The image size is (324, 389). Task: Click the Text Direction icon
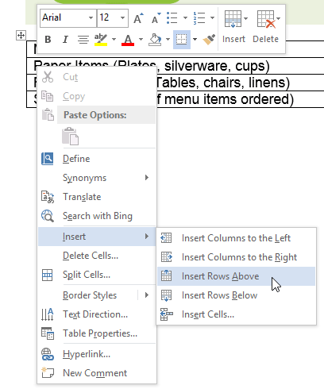click(x=48, y=314)
